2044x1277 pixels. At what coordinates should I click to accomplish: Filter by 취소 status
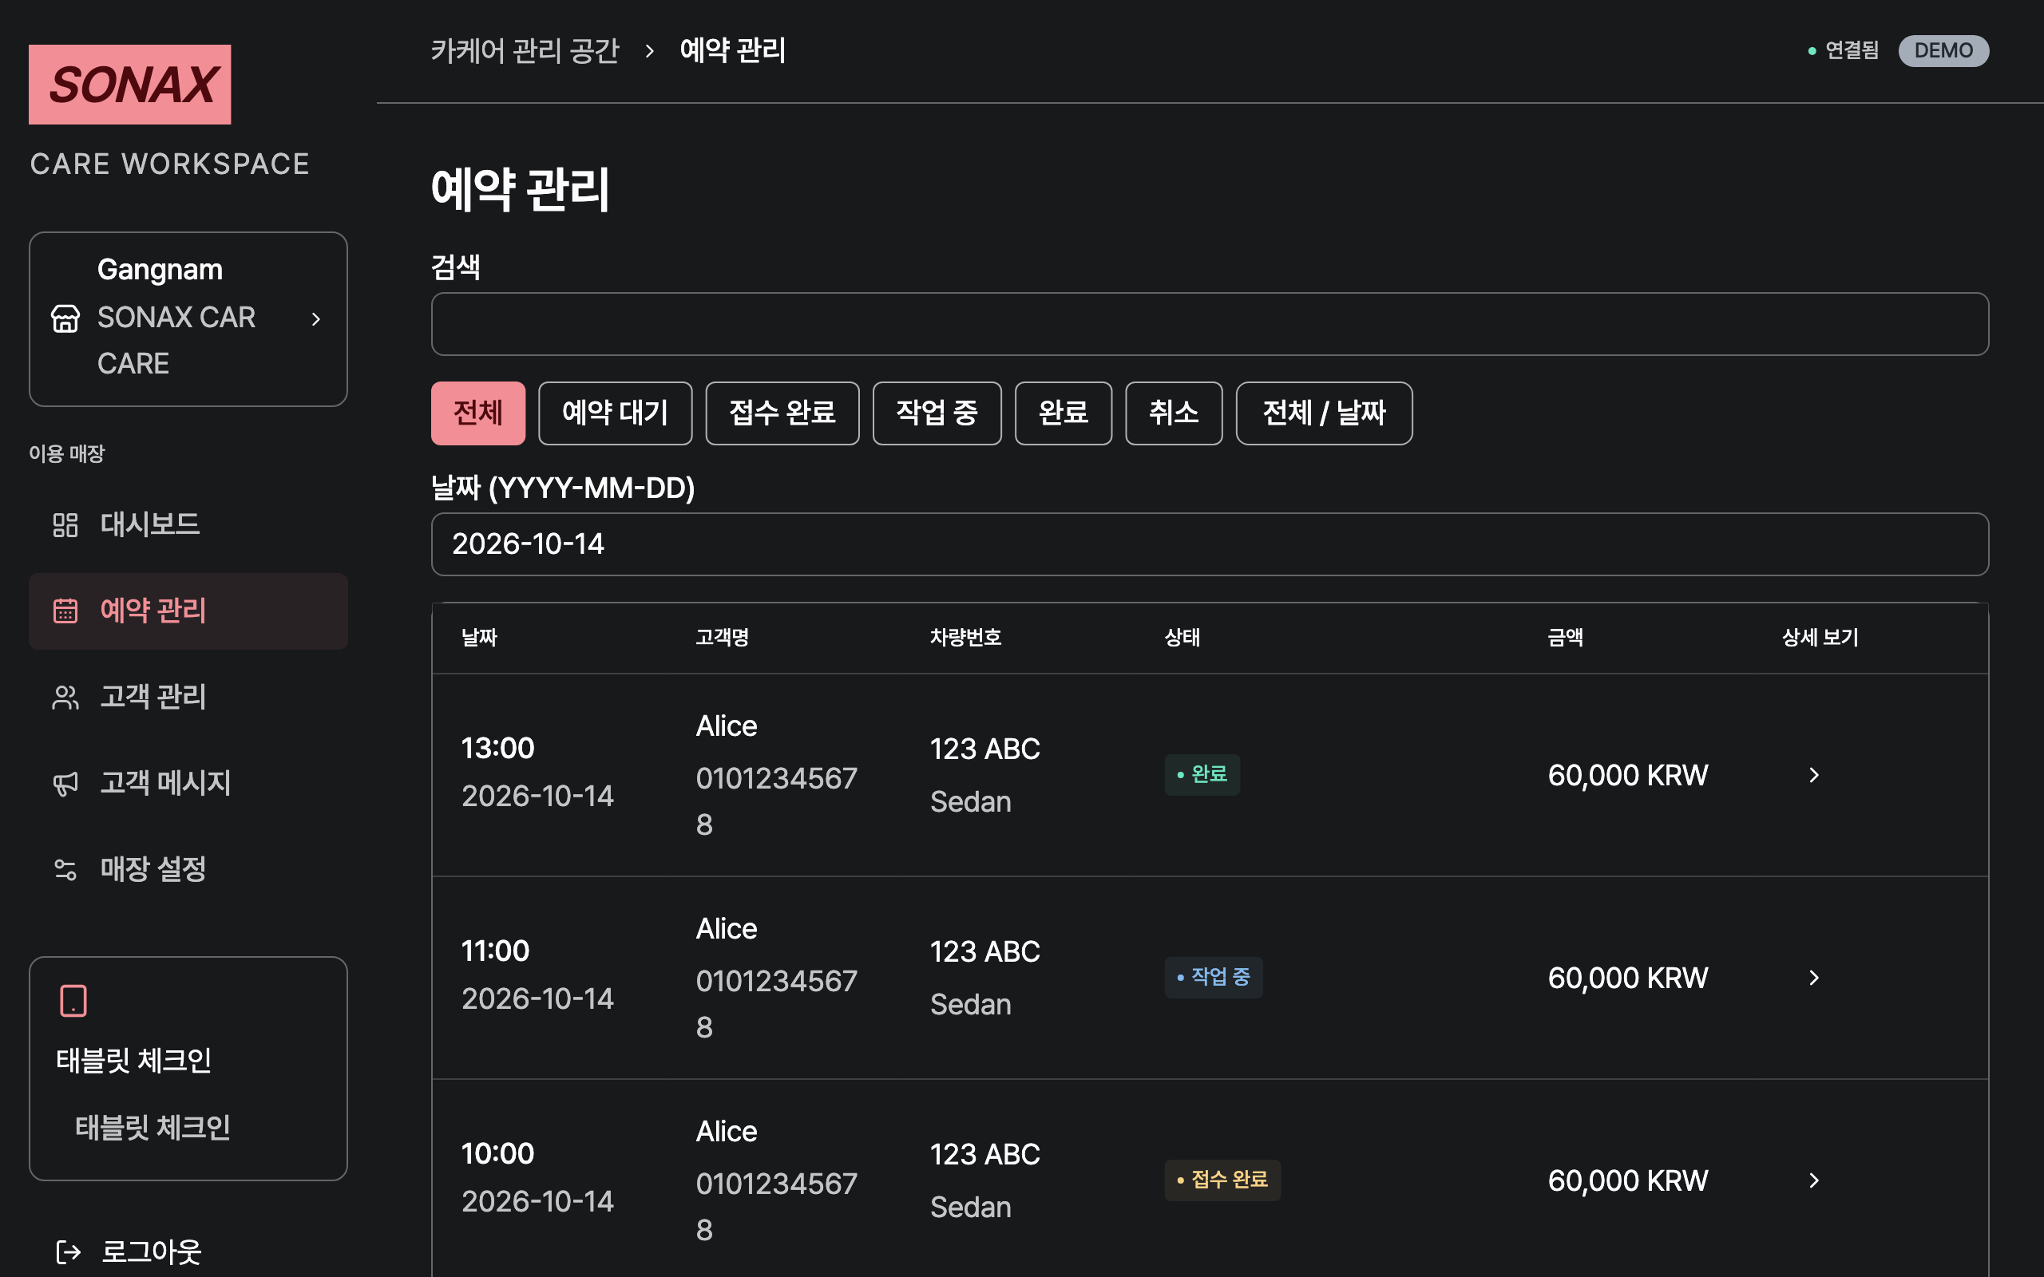[x=1173, y=413]
